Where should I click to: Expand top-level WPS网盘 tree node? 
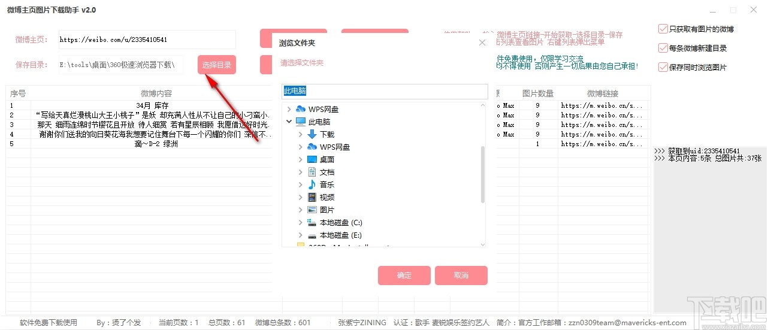[289, 109]
